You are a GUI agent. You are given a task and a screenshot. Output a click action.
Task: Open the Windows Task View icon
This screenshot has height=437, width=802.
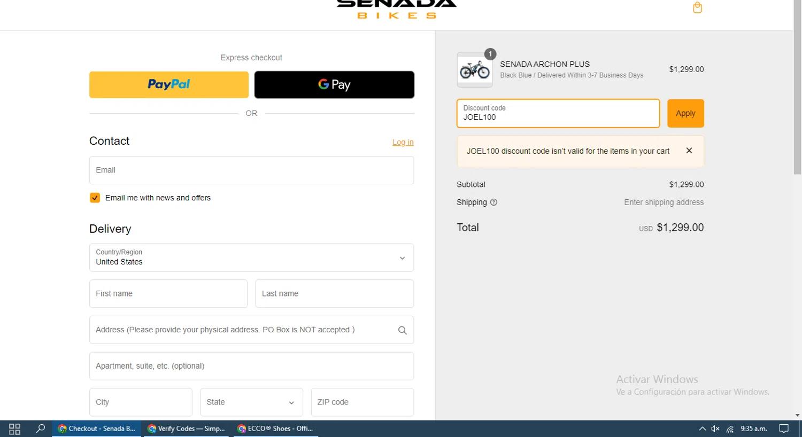tap(14, 428)
